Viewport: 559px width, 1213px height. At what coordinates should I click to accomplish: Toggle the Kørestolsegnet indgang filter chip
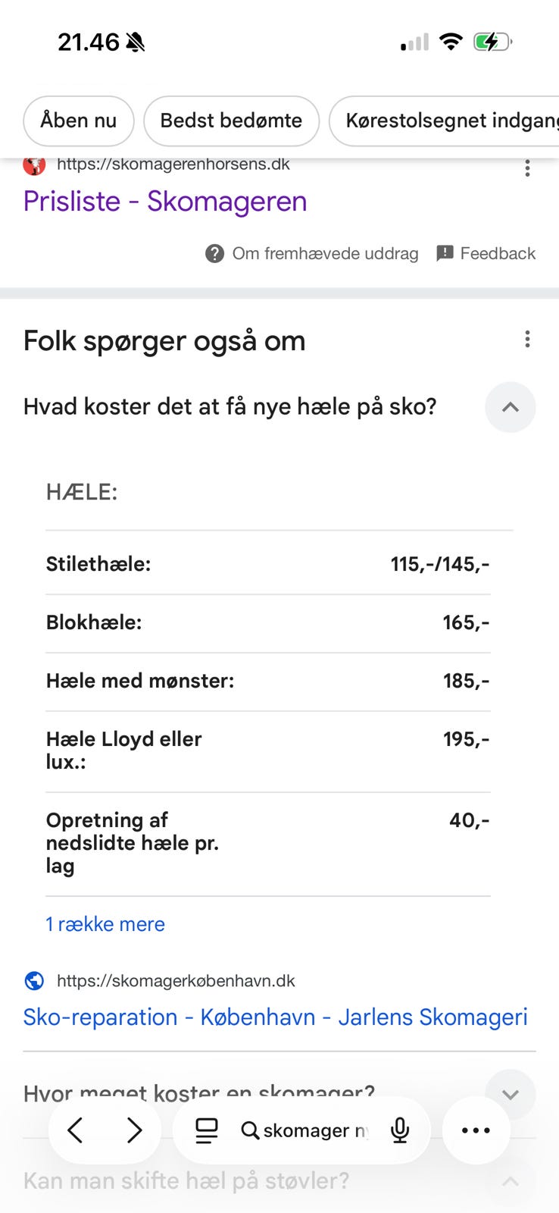coord(445,121)
